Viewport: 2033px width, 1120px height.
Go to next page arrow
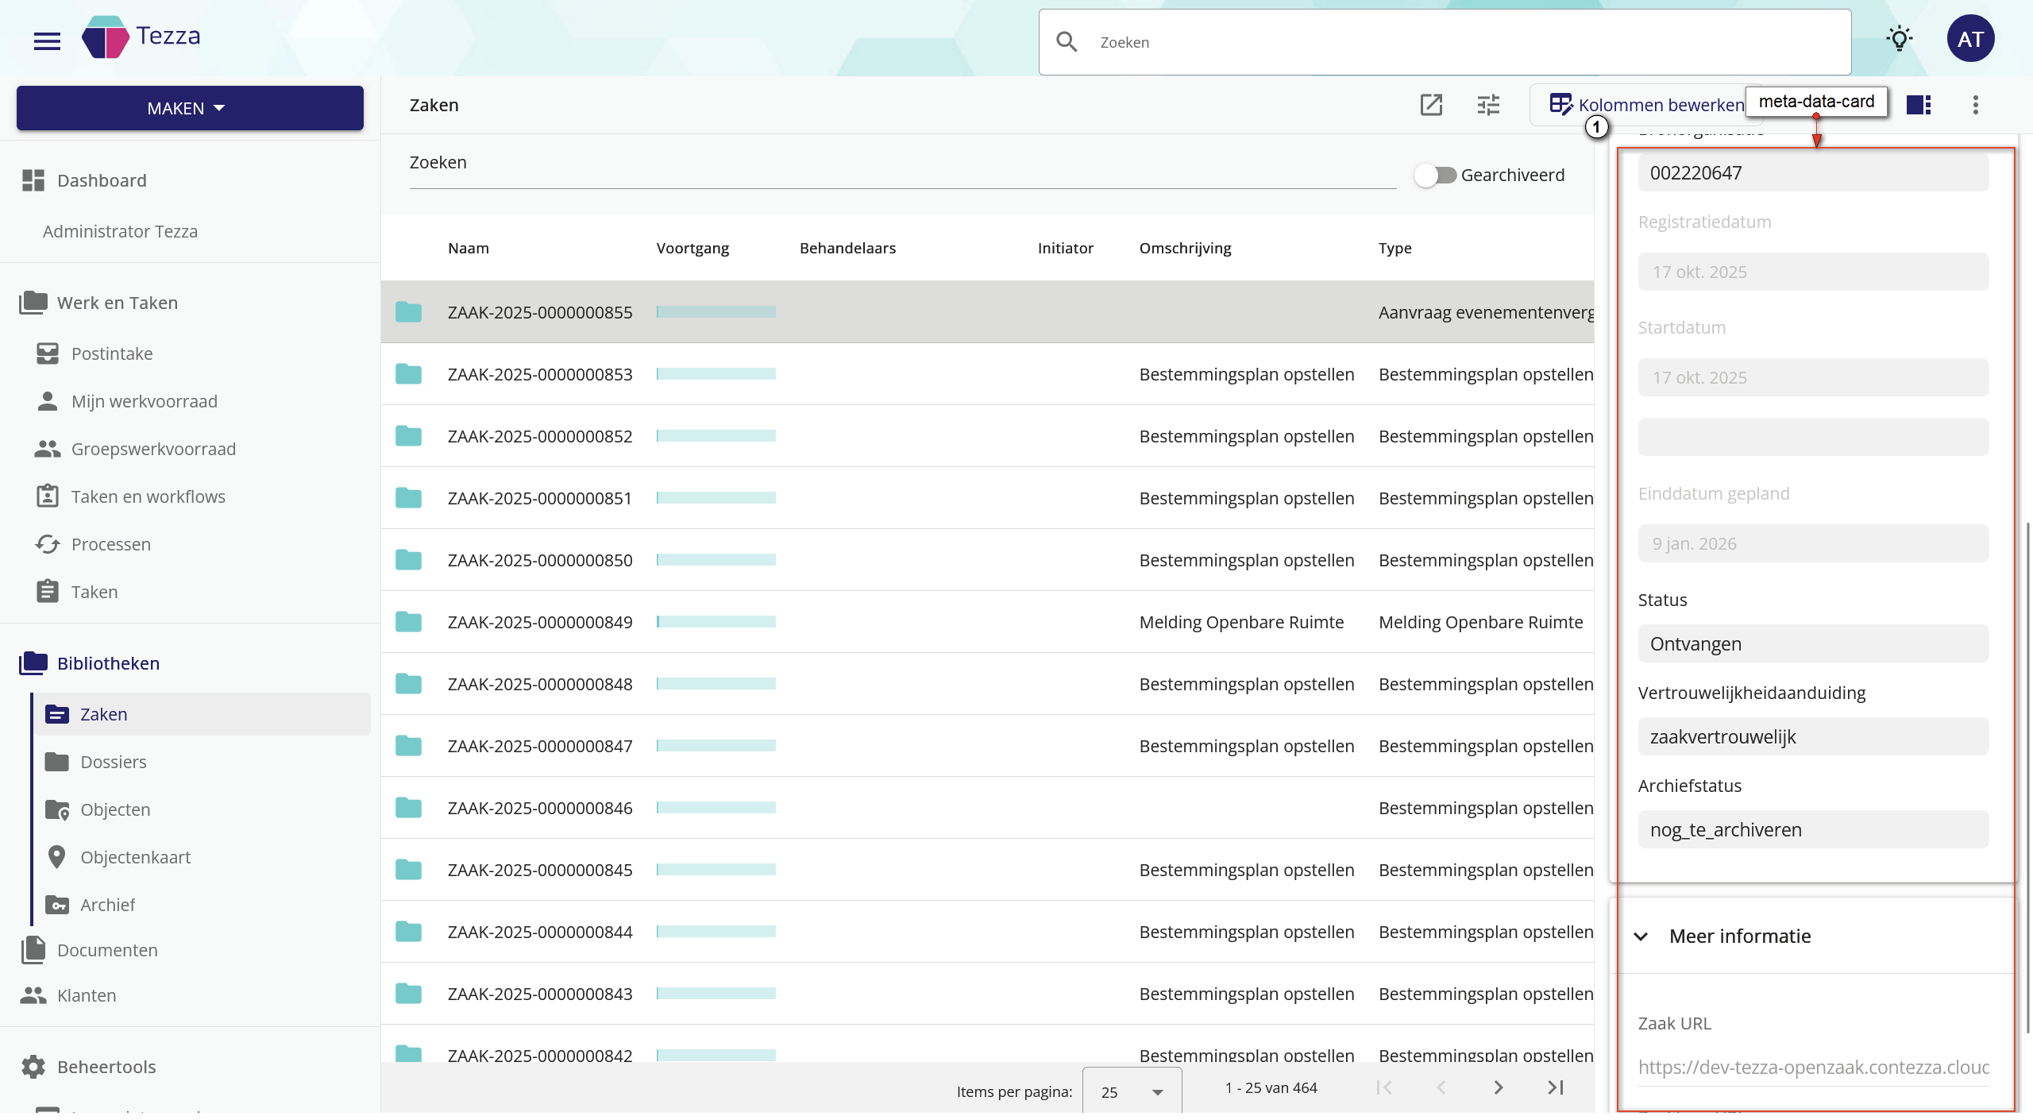point(1498,1087)
